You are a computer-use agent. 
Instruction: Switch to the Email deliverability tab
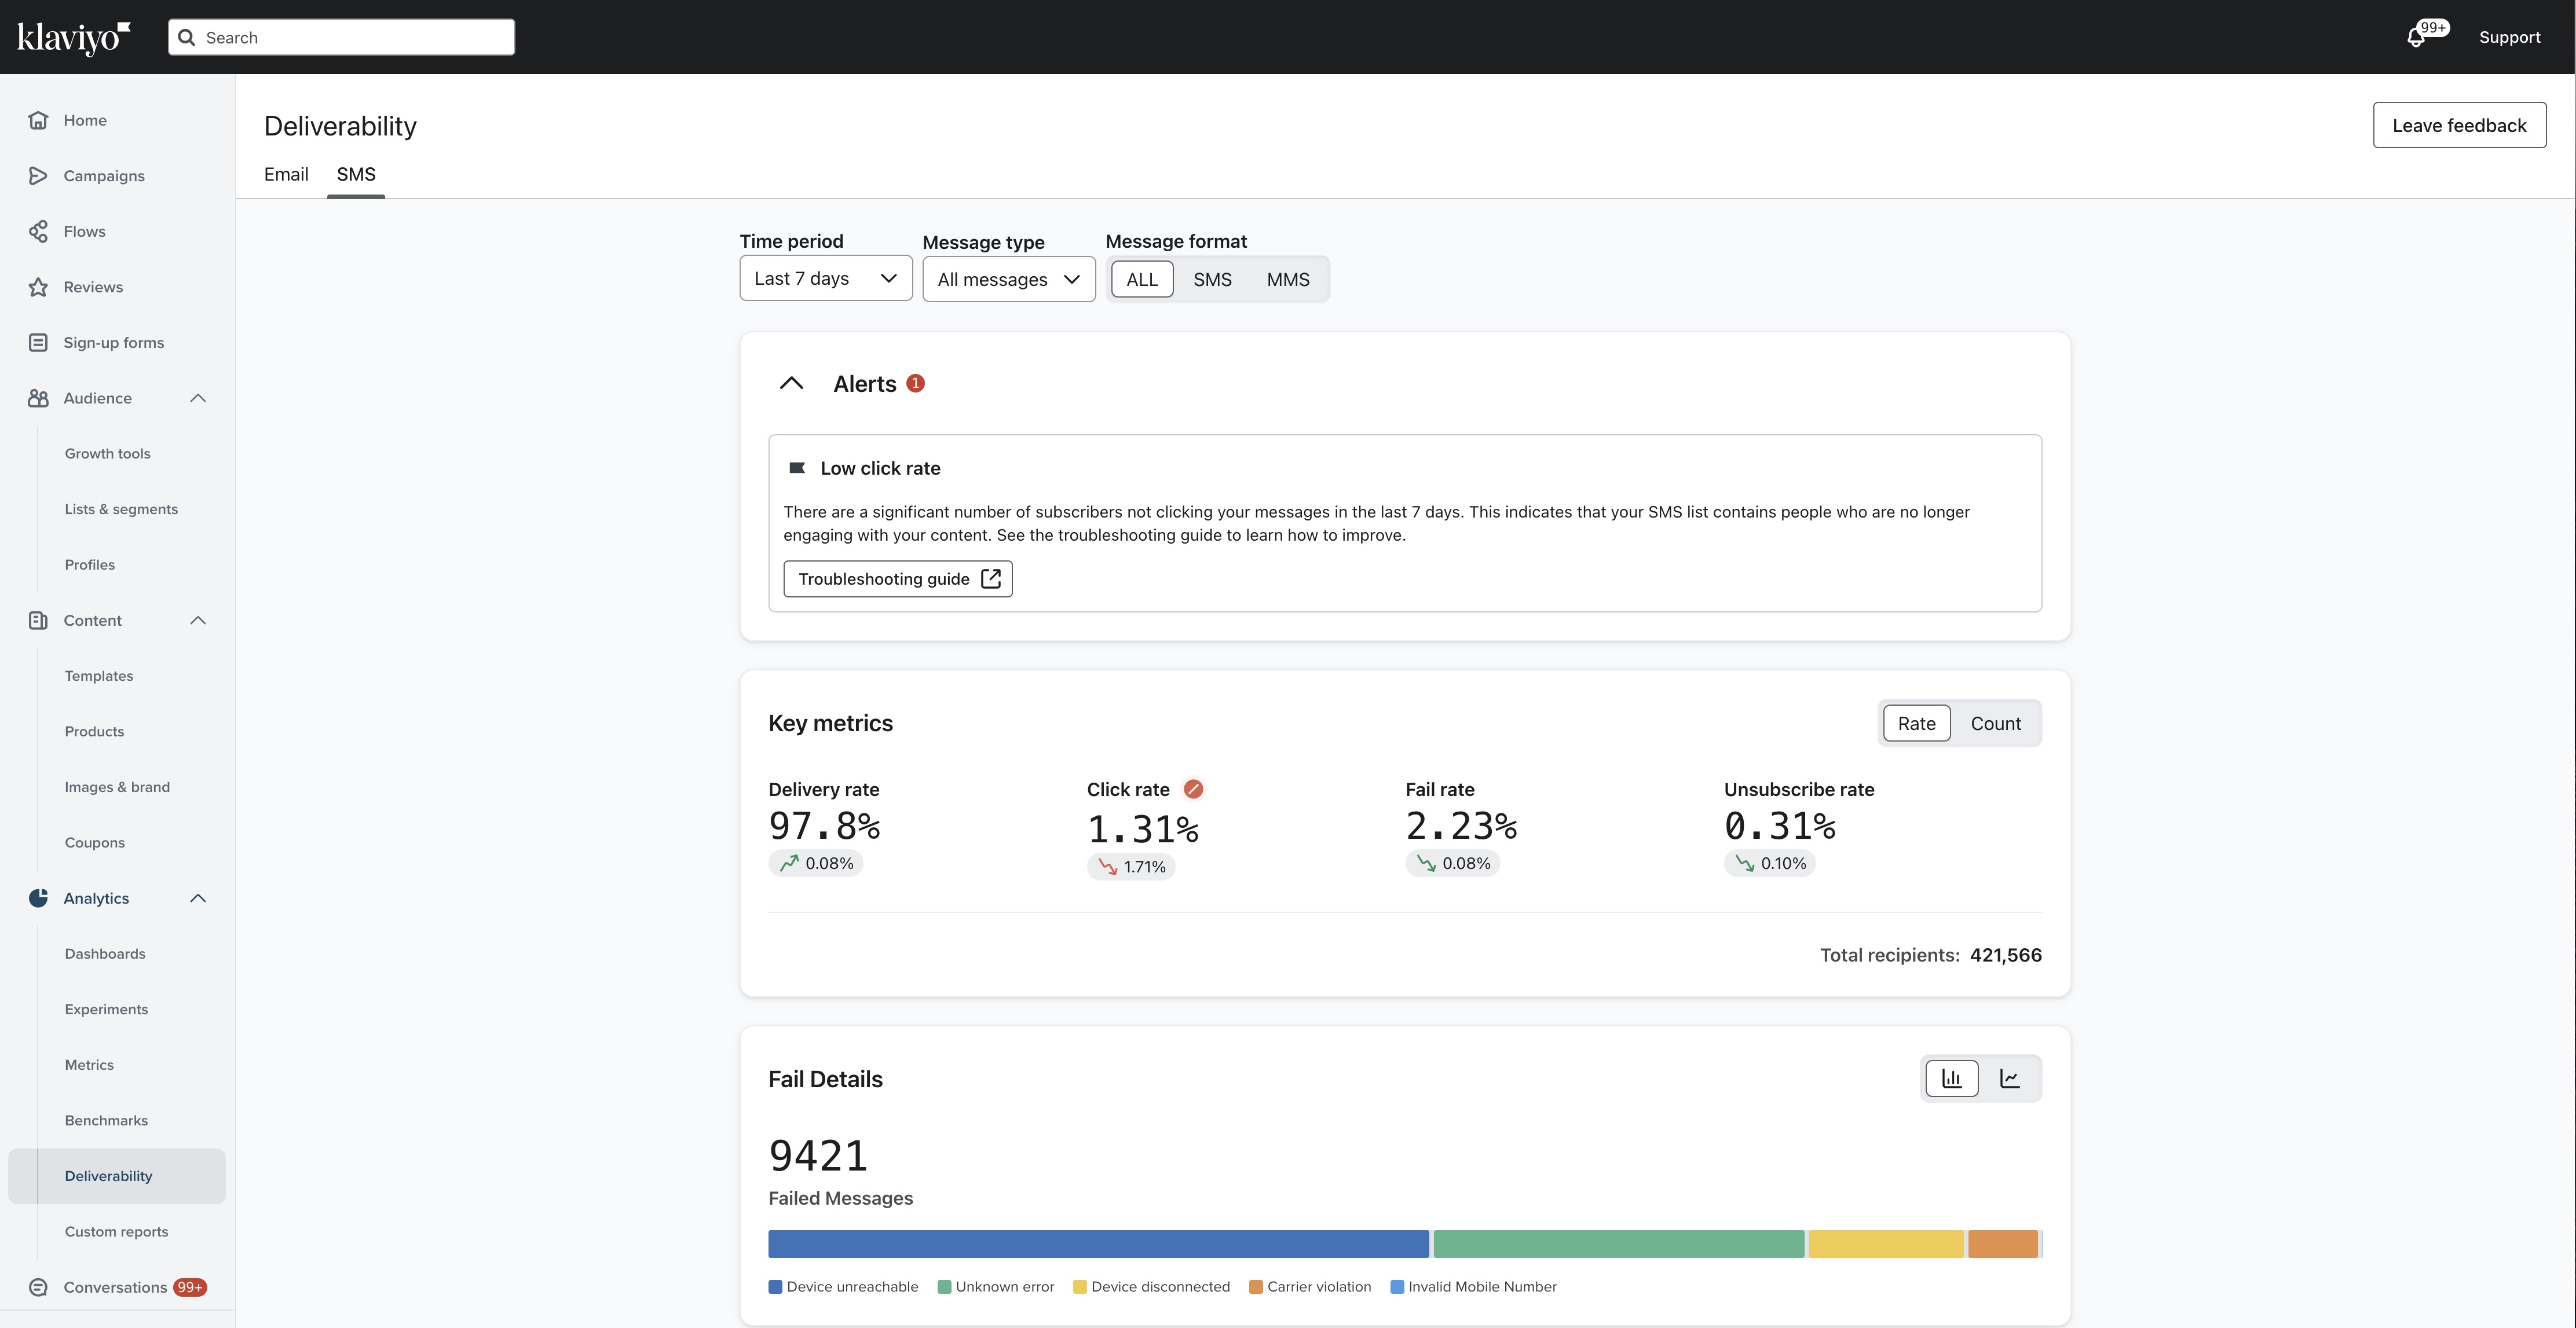(x=286, y=174)
